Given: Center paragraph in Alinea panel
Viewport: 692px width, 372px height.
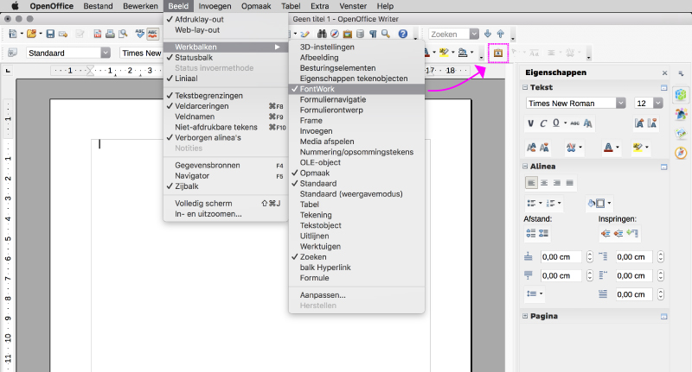Looking at the screenshot, I should 544,183.
